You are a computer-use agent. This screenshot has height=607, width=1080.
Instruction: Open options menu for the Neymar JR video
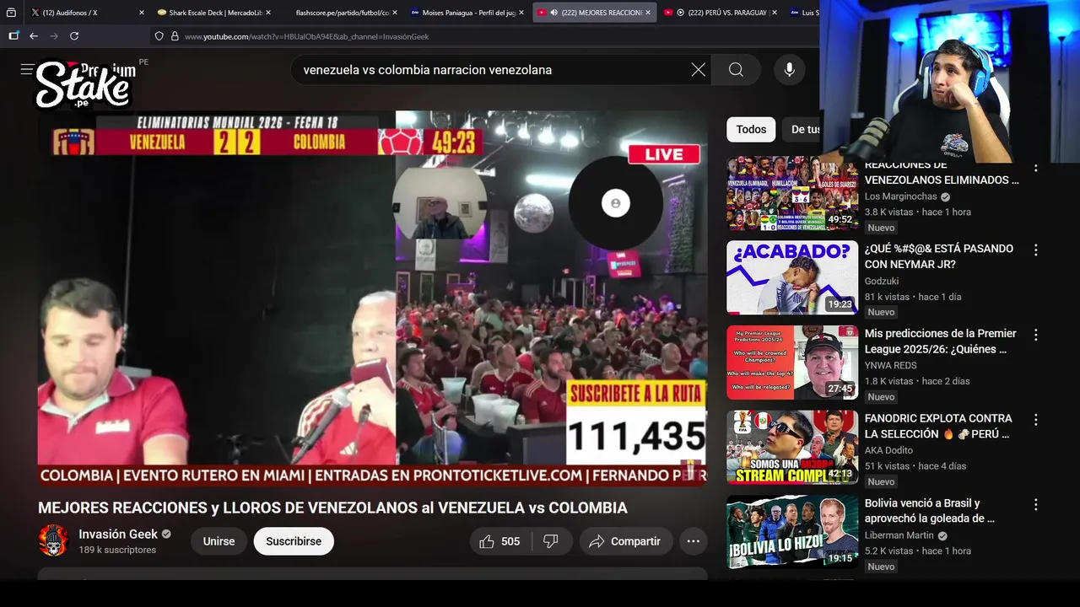1035,250
